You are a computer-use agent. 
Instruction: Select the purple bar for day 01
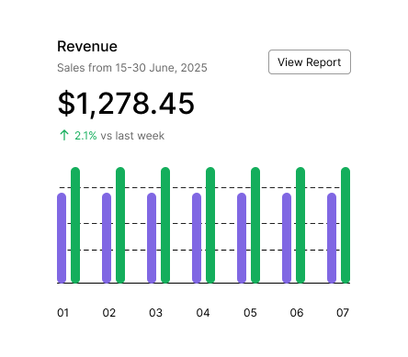tap(62, 238)
